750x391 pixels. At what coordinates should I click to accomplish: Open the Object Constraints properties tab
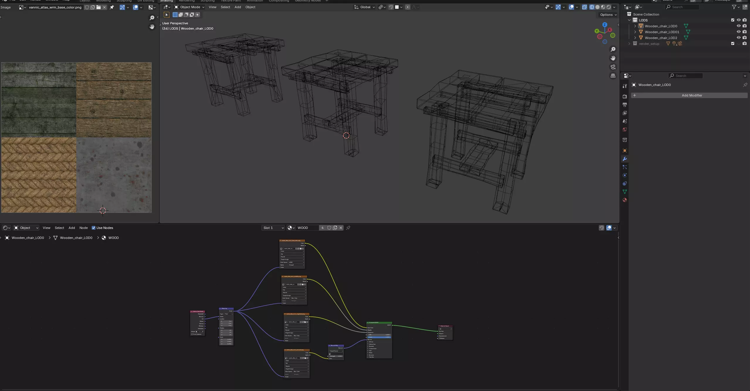[625, 183]
